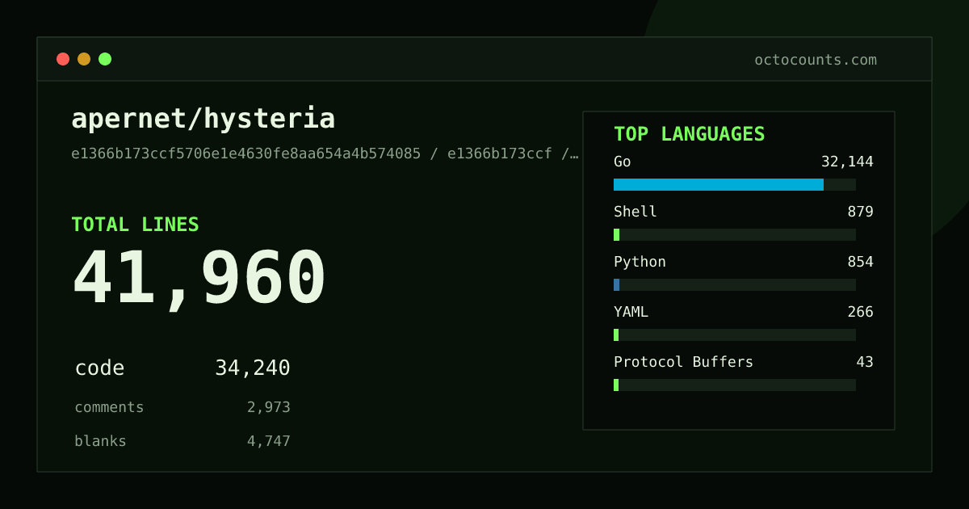Viewport: 969px width, 509px height.
Task: Select the 879 Shell line count
Action: [x=860, y=212]
